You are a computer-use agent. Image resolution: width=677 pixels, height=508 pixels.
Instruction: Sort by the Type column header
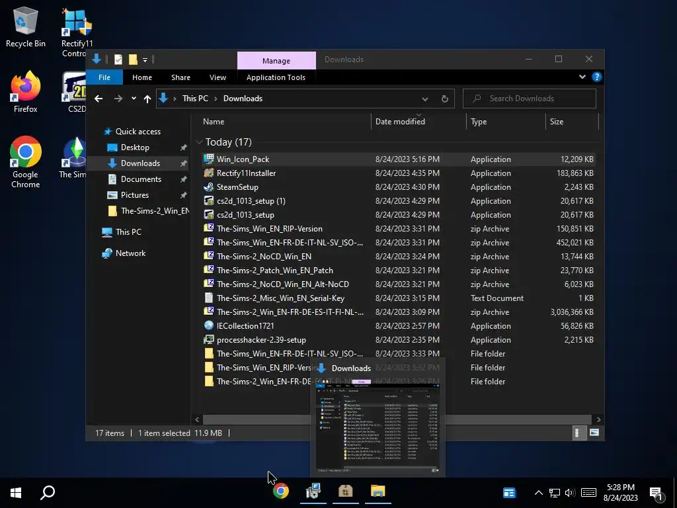(x=506, y=122)
